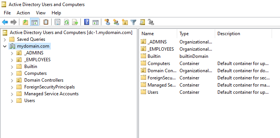Expand the Builtin tree node
Viewport: 280px width, 138px height.
(x=12, y=67)
